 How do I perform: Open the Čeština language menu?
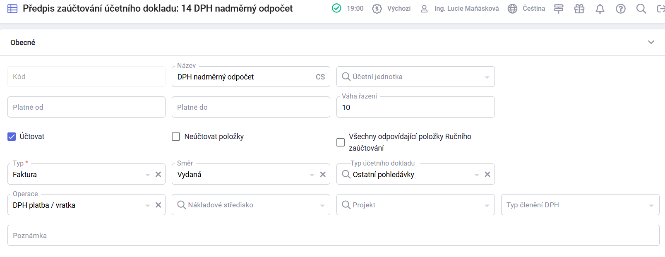click(526, 9)
